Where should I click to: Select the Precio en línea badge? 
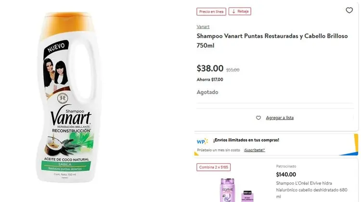click(x=211, y=12)
